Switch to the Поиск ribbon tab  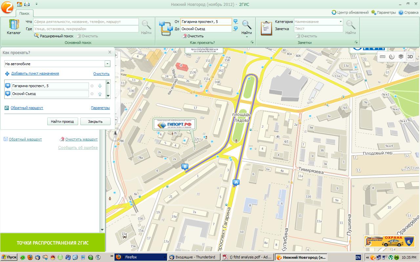click(24, 13)
